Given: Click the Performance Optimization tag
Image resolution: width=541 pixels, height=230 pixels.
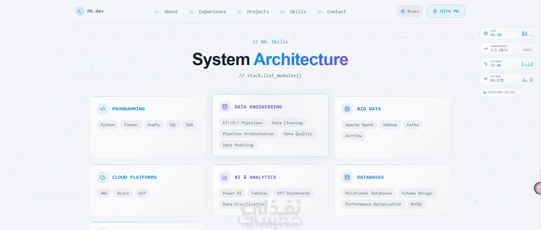Looking at the screenshot, I should [373, 204].
